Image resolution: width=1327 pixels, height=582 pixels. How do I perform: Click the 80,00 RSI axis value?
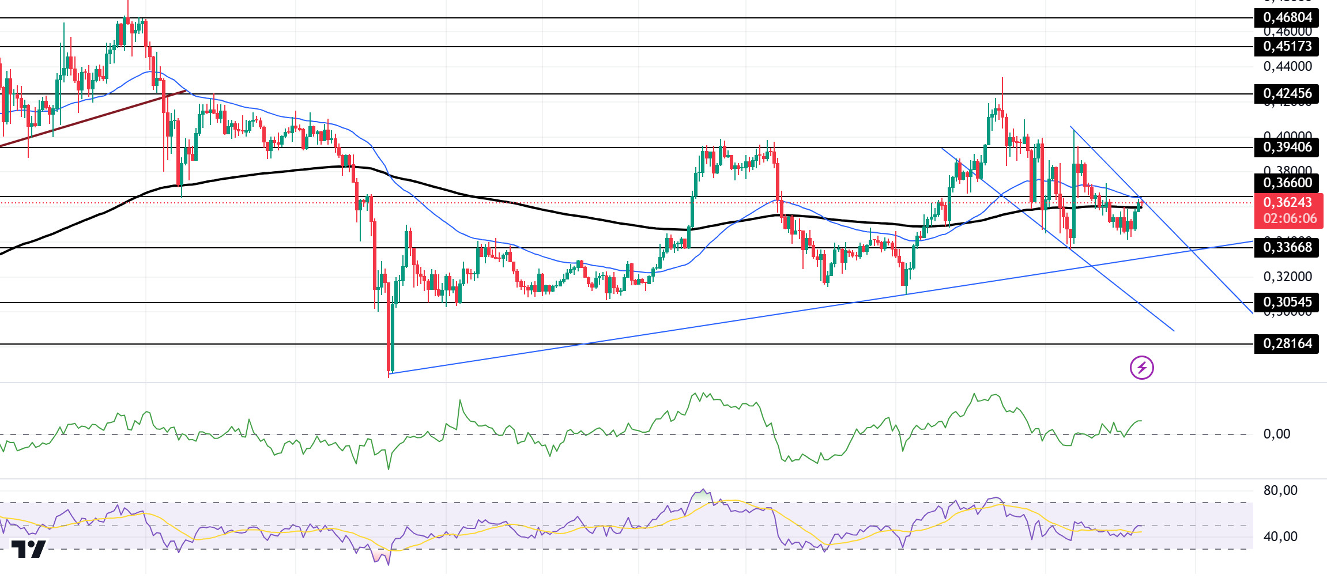(x=1280, y=490)
